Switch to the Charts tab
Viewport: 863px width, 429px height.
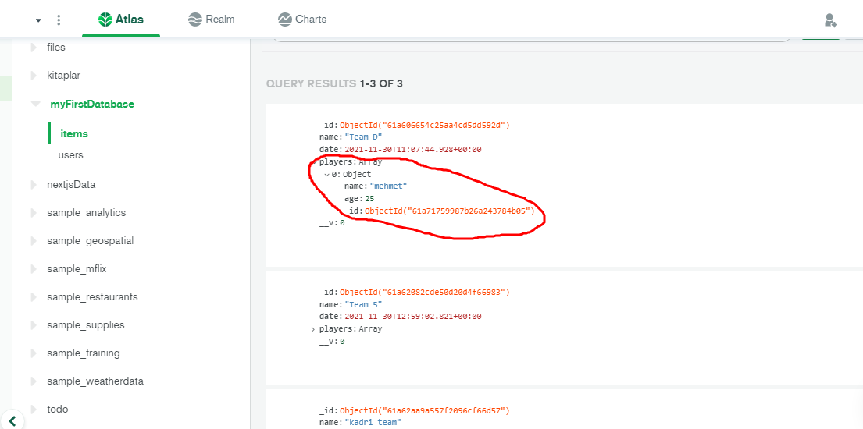tap(302, 19)
